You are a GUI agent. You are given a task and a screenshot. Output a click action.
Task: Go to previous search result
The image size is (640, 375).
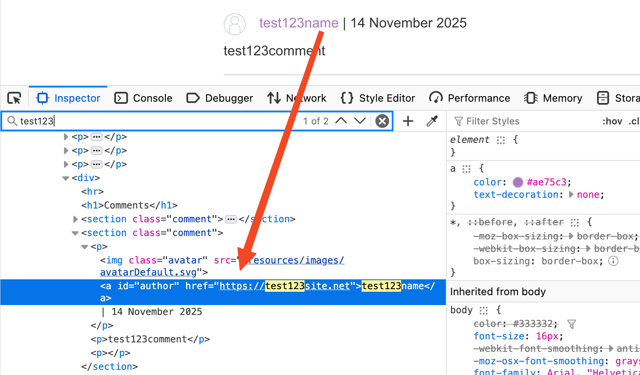(341, 121)
